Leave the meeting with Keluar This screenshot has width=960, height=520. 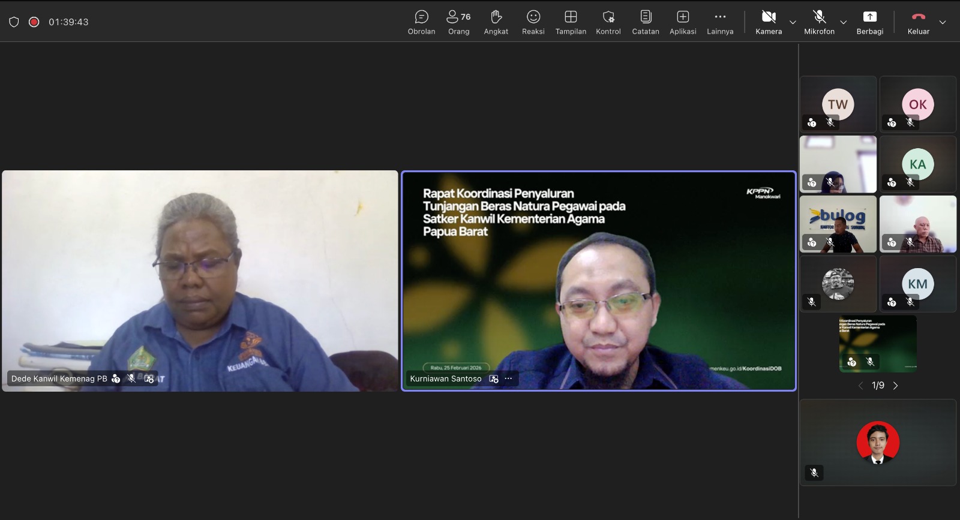coord(918,22)
